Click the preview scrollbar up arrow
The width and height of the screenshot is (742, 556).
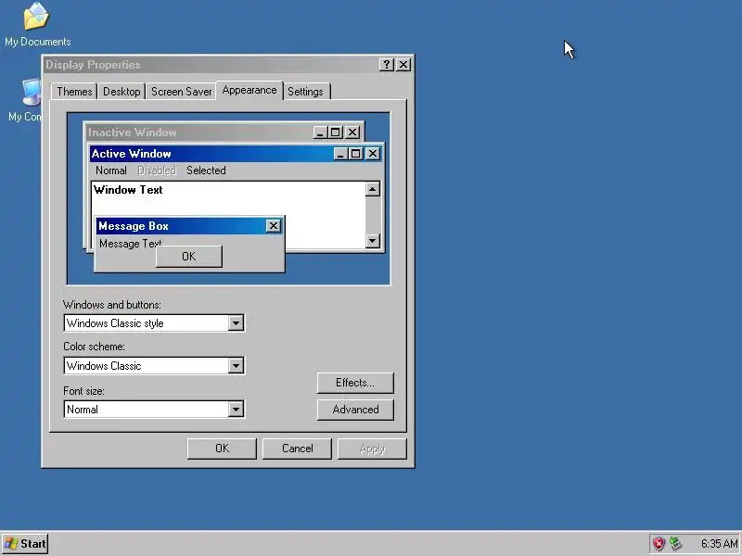[x=373, y=189]
